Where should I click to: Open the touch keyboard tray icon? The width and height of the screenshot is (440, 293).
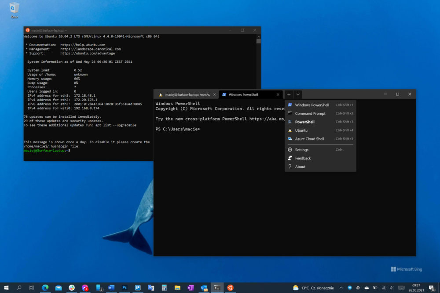tap(401, 288)
